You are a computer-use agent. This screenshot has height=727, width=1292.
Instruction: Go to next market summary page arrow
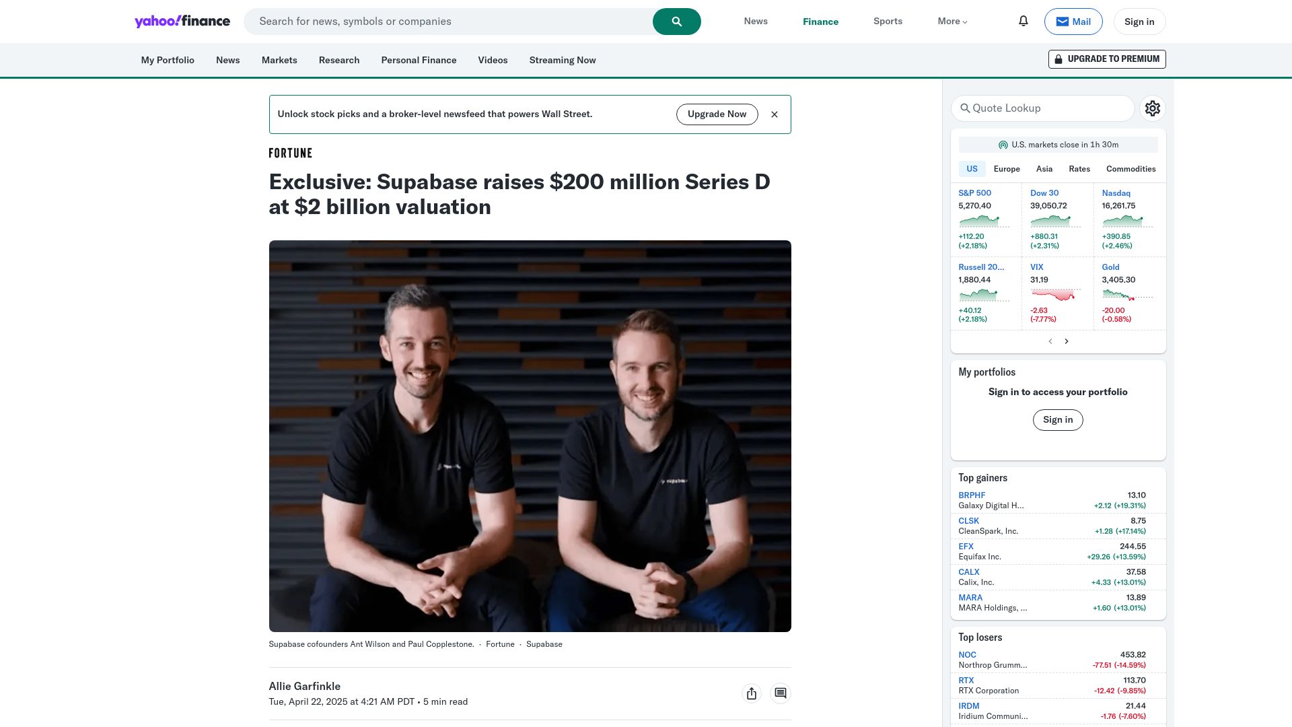1067,341
